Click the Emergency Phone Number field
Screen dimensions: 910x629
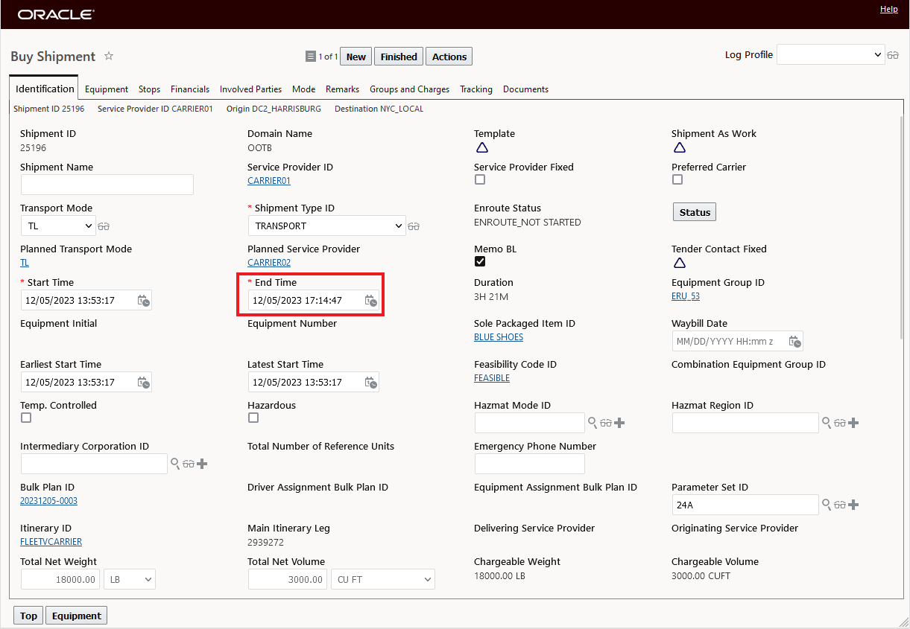pos(530,464)
